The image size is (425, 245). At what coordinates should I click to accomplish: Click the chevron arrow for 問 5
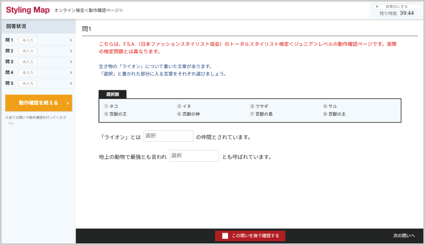71,83
